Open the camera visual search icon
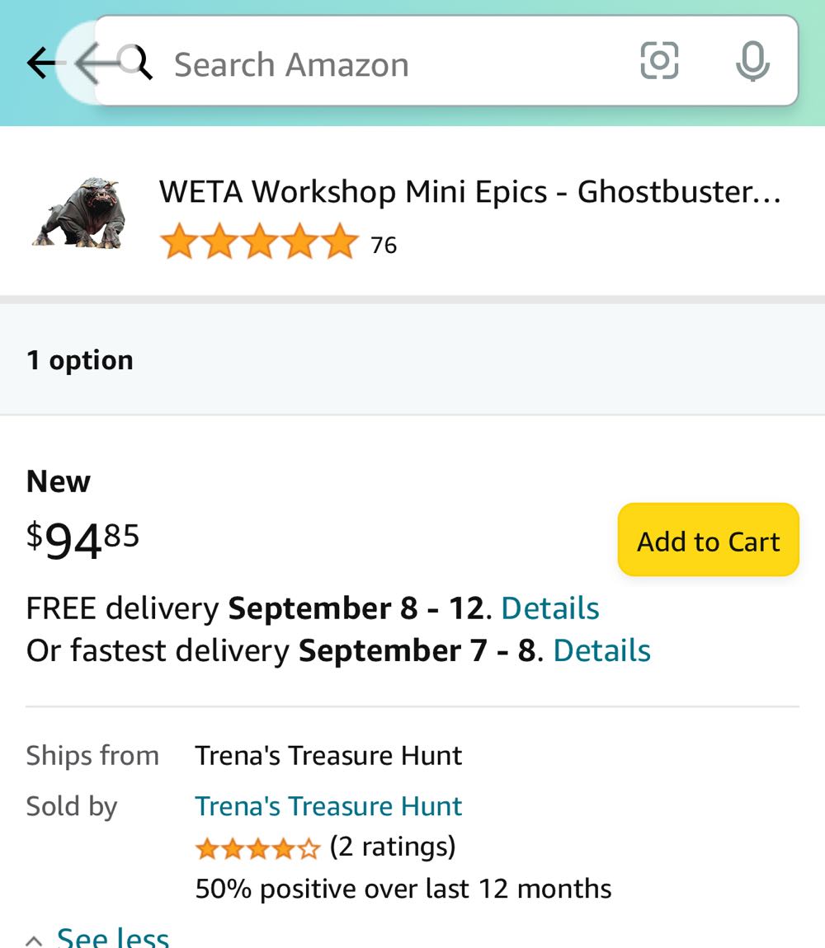 (x=658, y=61)
